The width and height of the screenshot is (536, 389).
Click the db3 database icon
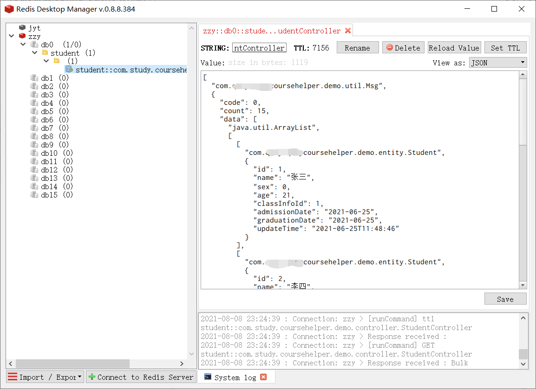pyautogui.click(x=34, y=94)
